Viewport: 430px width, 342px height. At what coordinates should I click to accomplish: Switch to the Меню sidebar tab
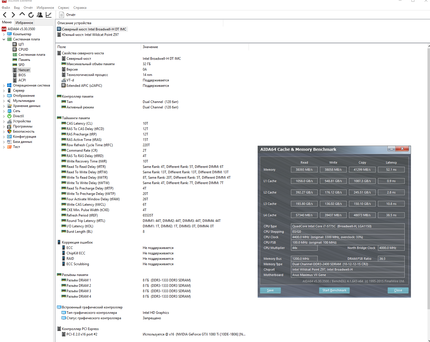tap(7, 22)
